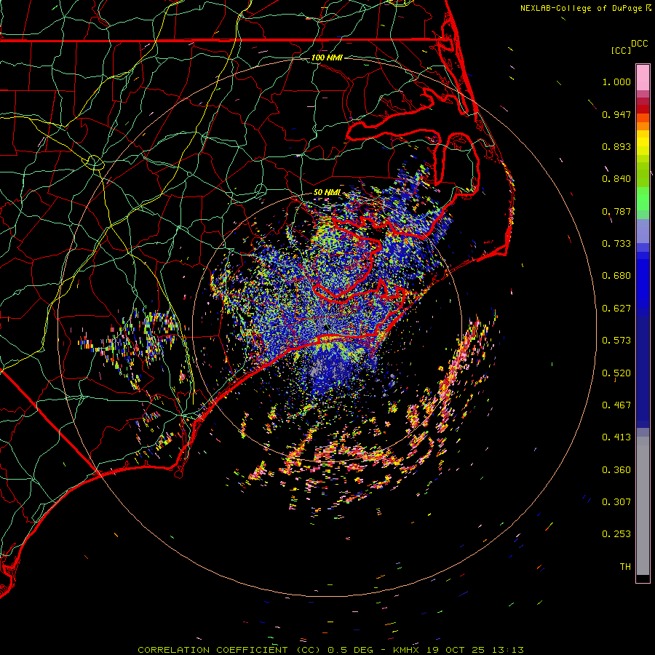Click the 0.947 color bar value label
This screenshot has height=655, width=655.
[616, 115]
